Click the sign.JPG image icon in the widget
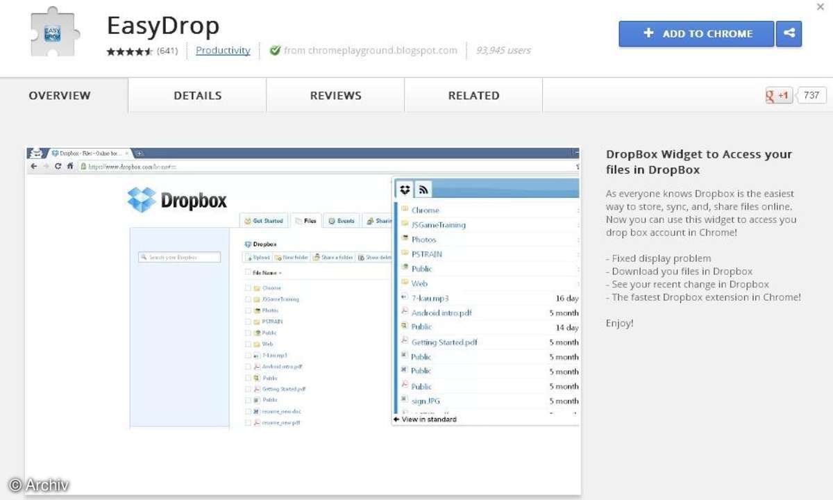This screenshot has height=500, width=833. click(x=405, y=400)
